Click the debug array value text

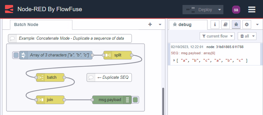pos(212,60)
